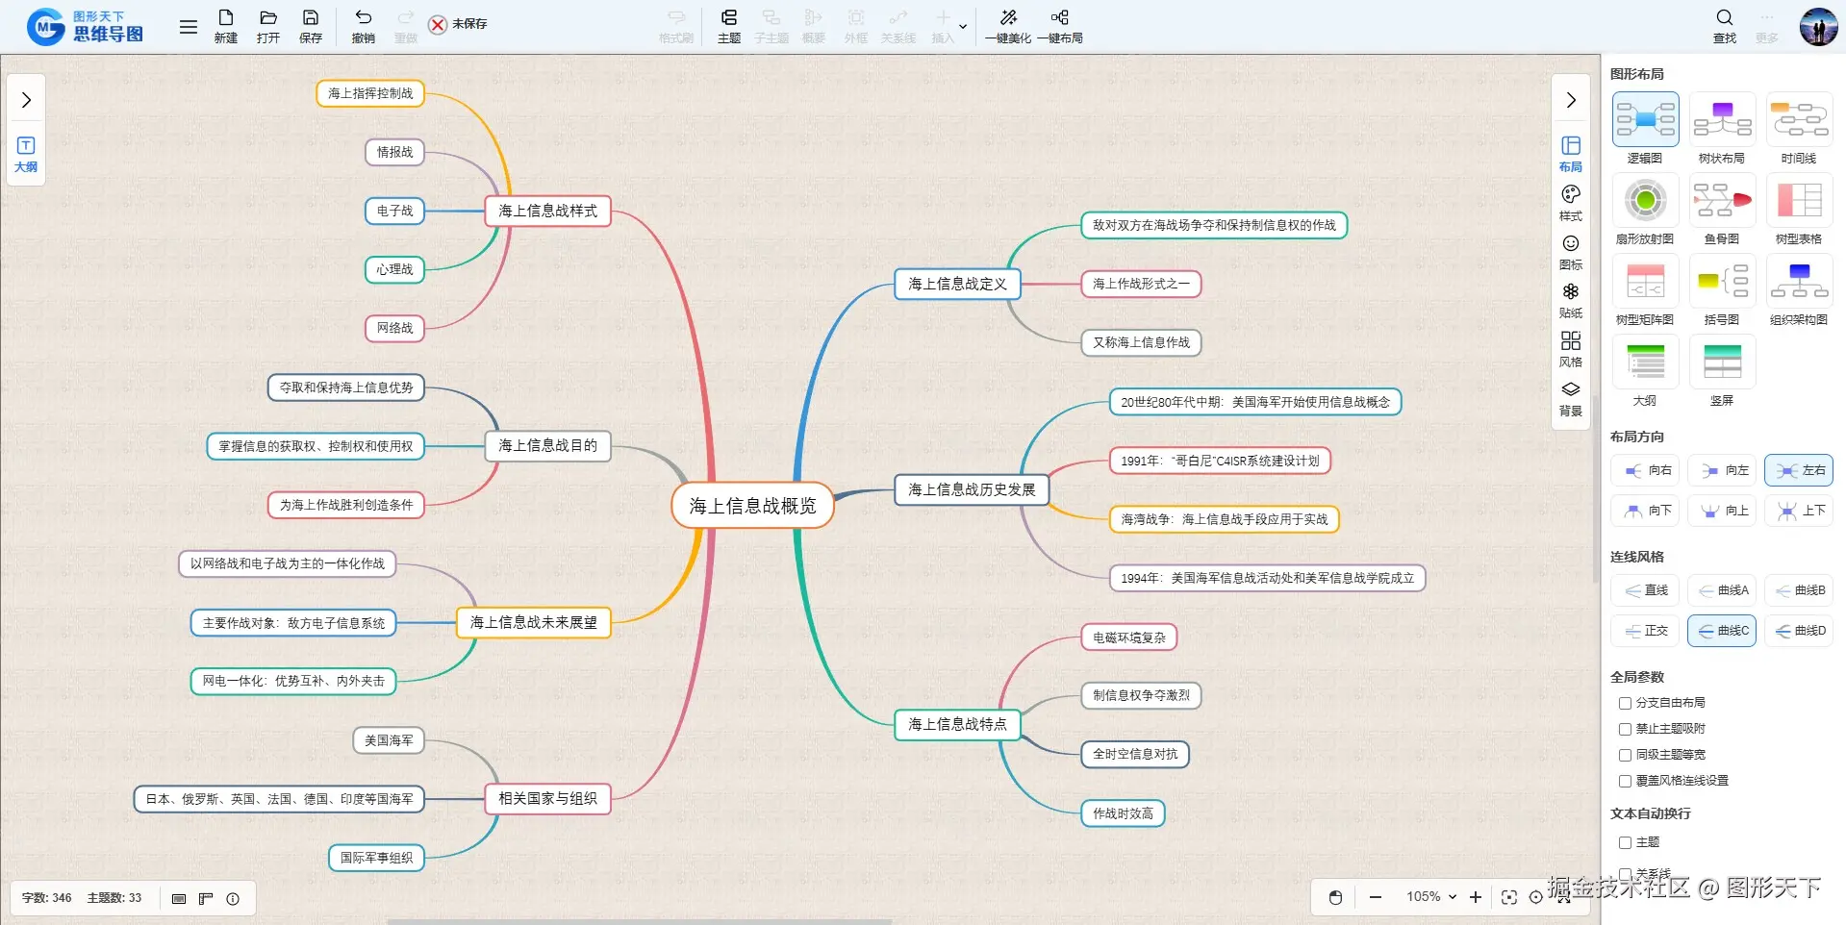1846x925 pixels.
Task: Collapse the right panel with chevron
Action: 1571,100
